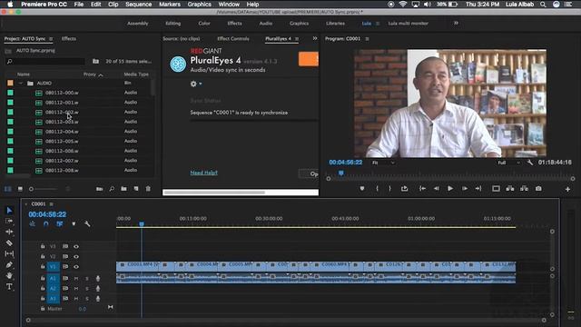Open the Fit zoom level dropdown

tap(383, 163)
